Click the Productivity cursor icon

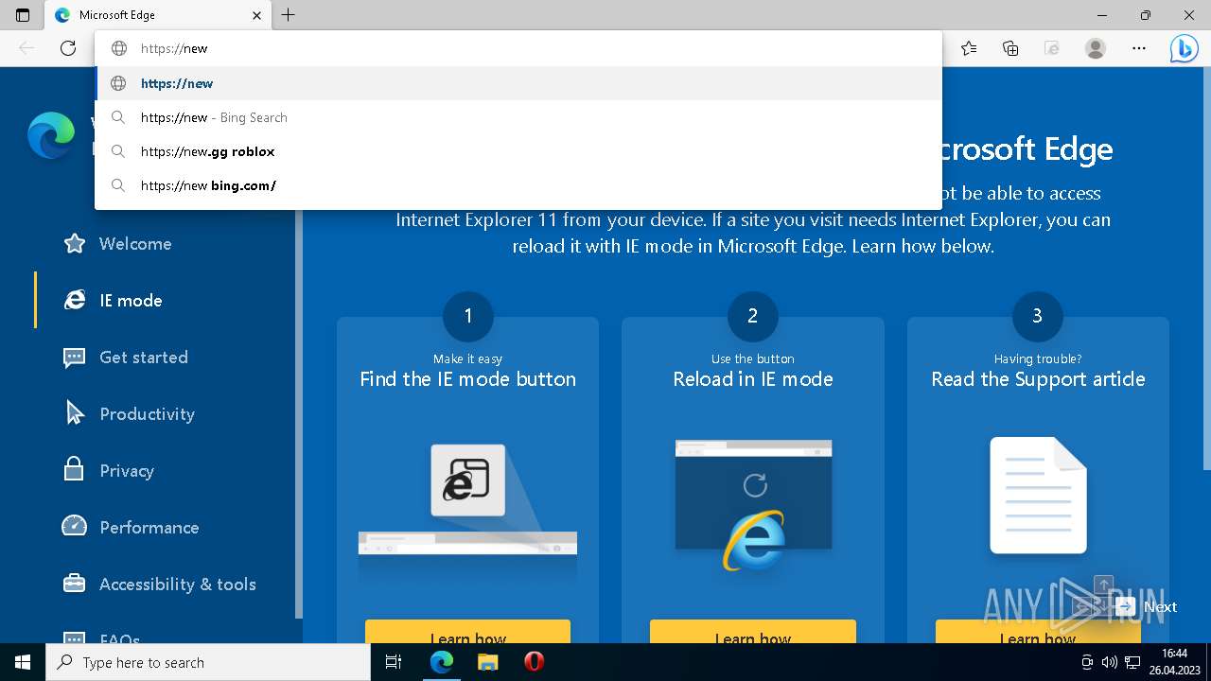(x=75, y=413)
